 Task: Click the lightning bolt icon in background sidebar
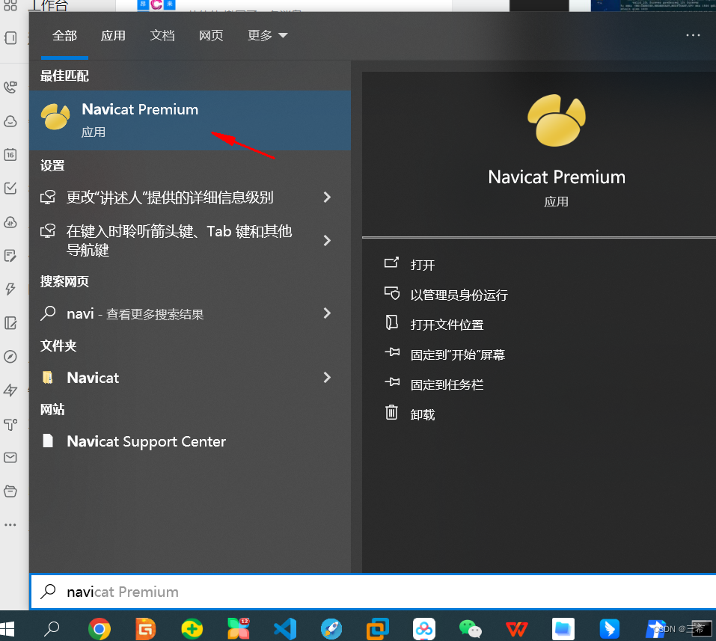(x=10, y=289)
